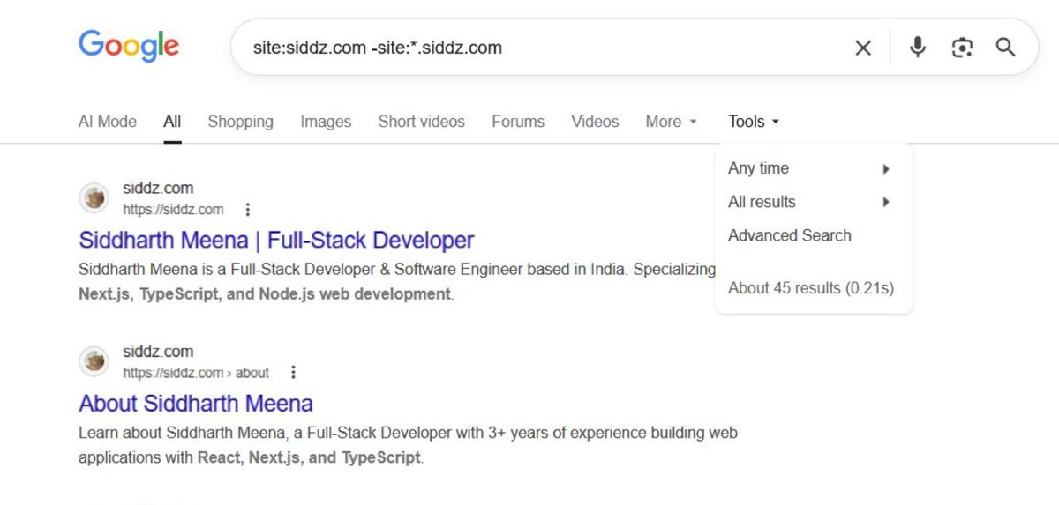Click 'About 45 results (0.21s)' text
Image resolution: width=1059 pixels, height=505 pixels.
coord(811,288)
